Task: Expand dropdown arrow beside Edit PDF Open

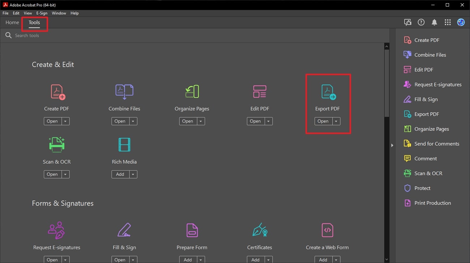Action: tap(268, 121)
